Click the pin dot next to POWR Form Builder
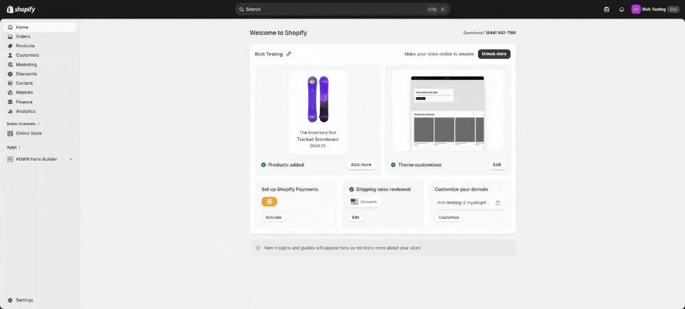This screenshot has width=685, height=309. 71,159
